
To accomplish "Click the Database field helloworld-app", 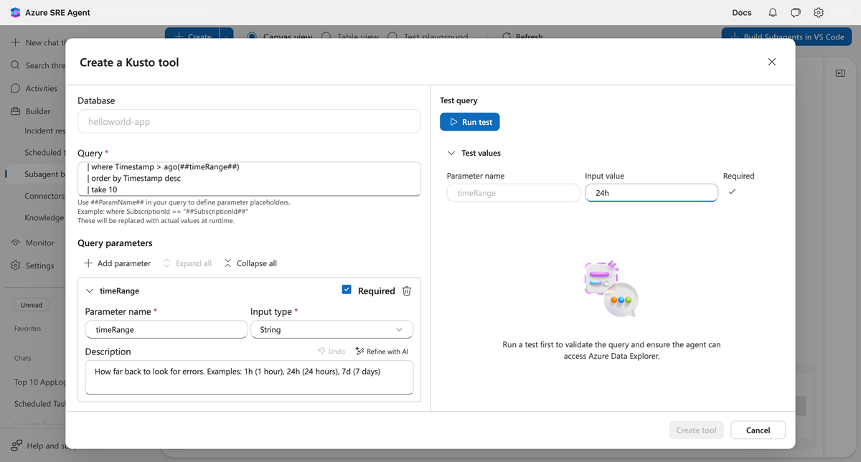I will coord(249,121).
